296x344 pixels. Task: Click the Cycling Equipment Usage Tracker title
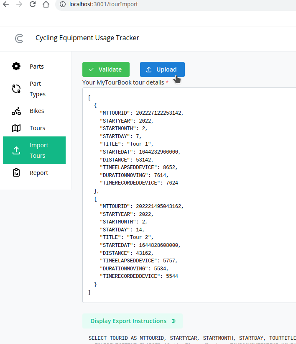pos(87,38)
